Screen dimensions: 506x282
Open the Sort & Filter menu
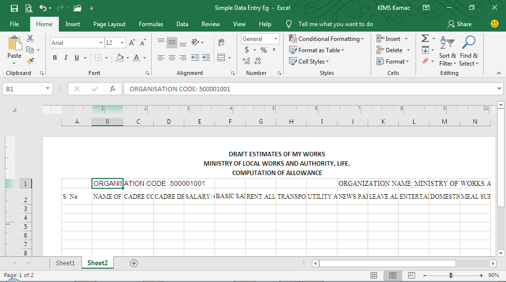click(x=447, y=51)
